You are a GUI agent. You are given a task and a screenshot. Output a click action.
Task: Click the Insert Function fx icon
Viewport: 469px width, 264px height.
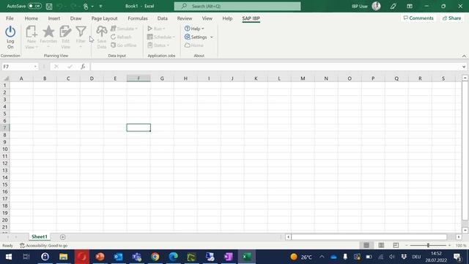pos(83,67)
